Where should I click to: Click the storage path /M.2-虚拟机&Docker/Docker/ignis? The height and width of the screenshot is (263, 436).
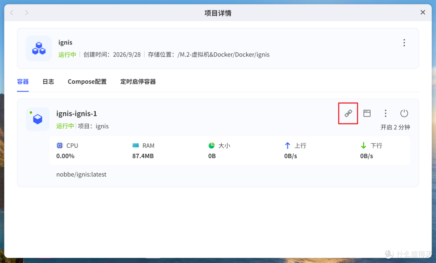coord(224,54)
